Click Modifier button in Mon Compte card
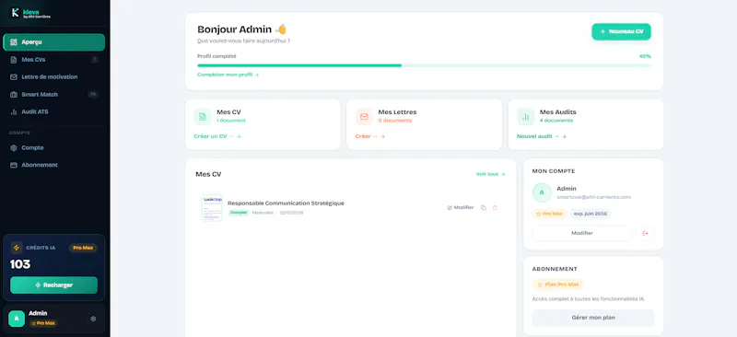The width and height of the screenshot is (737, 337). [x=582, y=233]
